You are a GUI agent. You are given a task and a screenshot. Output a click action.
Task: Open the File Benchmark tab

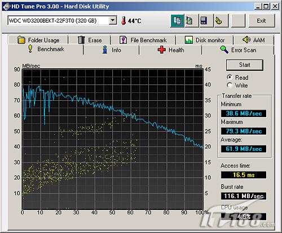143,40
